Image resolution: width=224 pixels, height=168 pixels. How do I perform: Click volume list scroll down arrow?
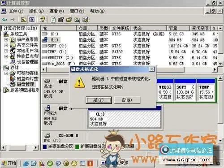point(220,64)
